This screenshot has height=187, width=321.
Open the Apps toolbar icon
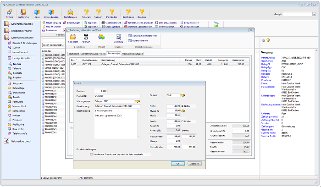point(37,12)
